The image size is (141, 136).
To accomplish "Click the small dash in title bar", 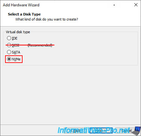I will (114, 5).
